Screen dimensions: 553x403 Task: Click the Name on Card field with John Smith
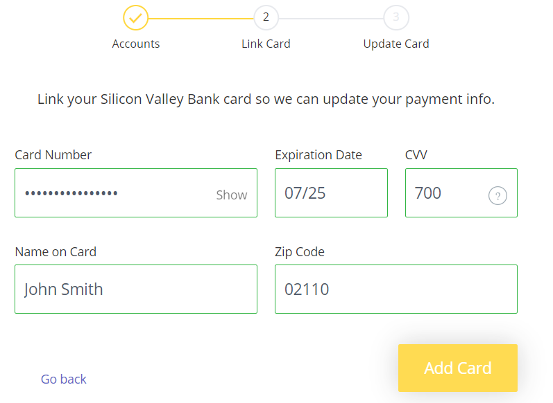[136, 289]
